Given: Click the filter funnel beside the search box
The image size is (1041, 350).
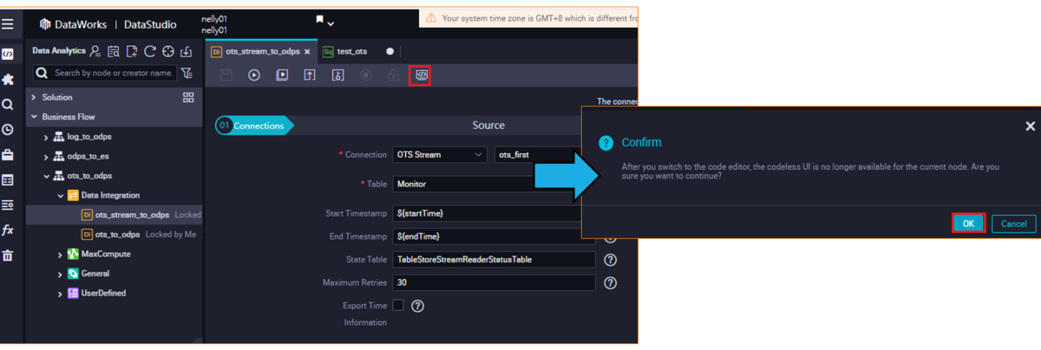Looking at the screenshot, I should (187, 74).
